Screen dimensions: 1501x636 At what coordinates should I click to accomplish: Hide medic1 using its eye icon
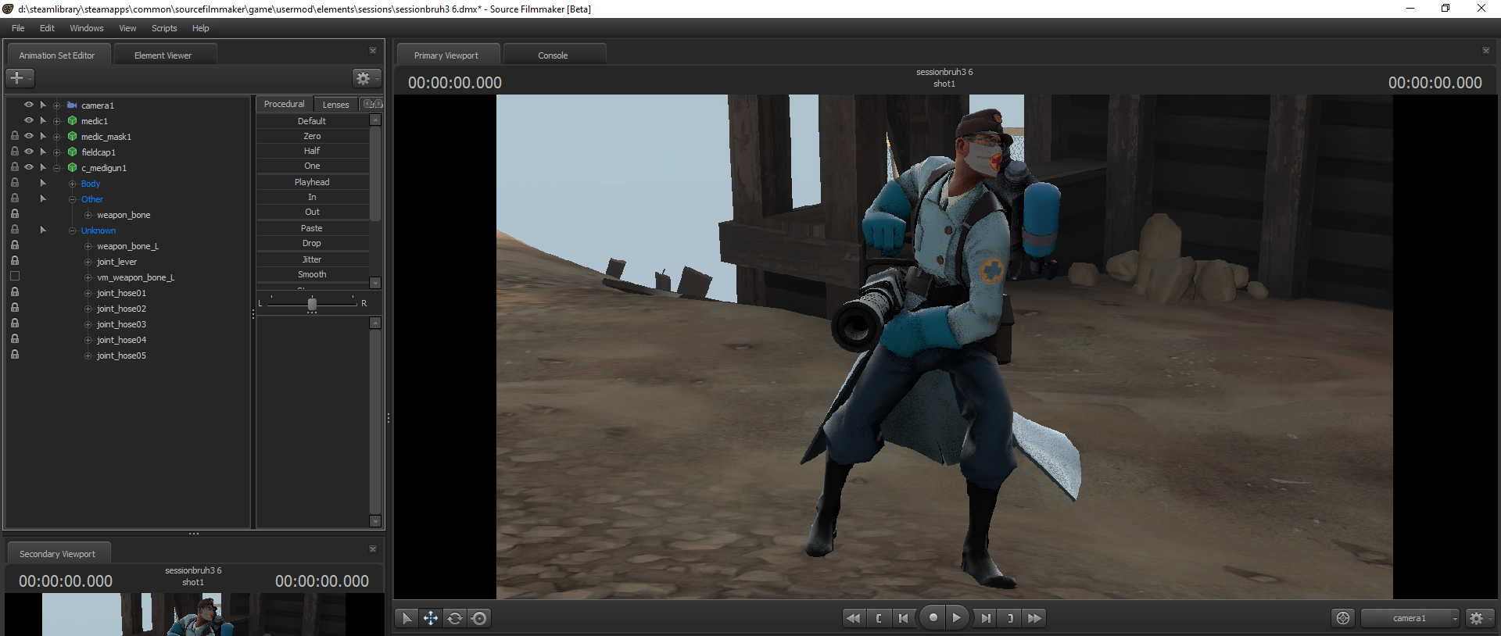[29, 120]
